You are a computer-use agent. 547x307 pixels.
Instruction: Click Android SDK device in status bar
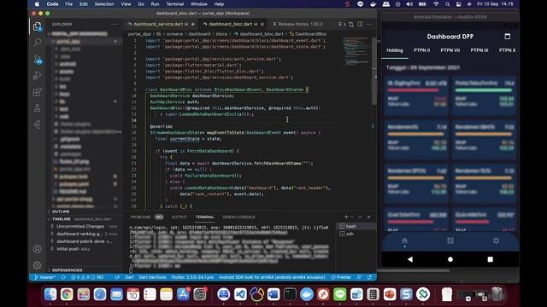(x=272, y=277)
